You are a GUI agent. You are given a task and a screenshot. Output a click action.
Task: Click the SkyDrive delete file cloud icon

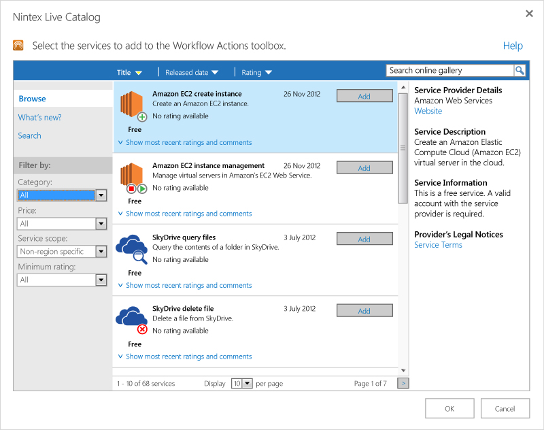point(132,320)
